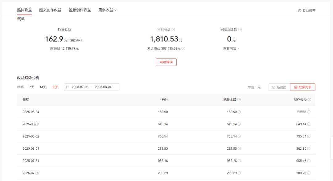Switch to 趋势图 view

[279, 87]
